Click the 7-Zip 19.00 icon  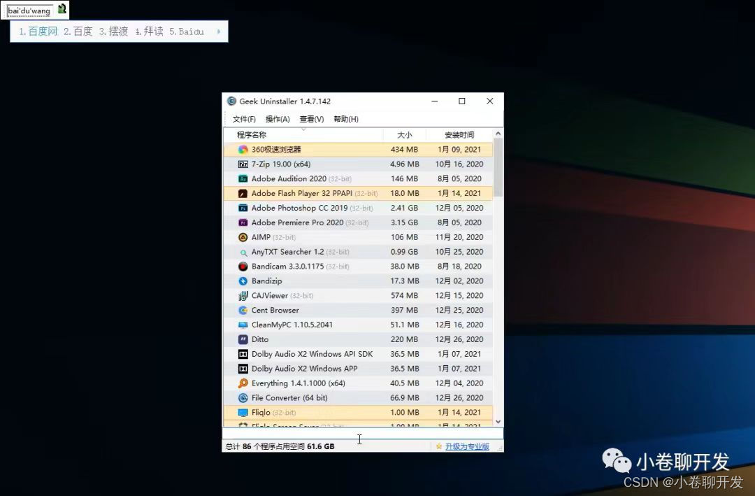[243, 164]
